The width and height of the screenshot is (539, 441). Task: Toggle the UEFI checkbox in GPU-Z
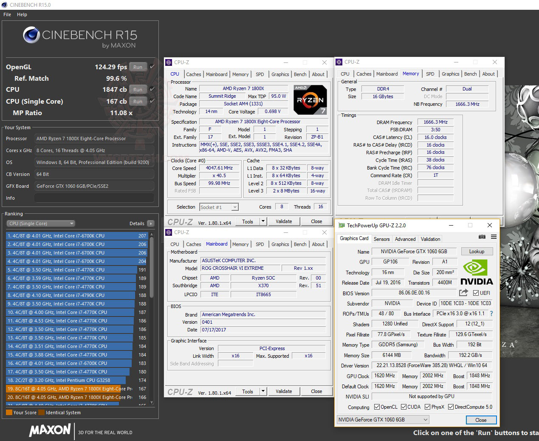(477, 293)
